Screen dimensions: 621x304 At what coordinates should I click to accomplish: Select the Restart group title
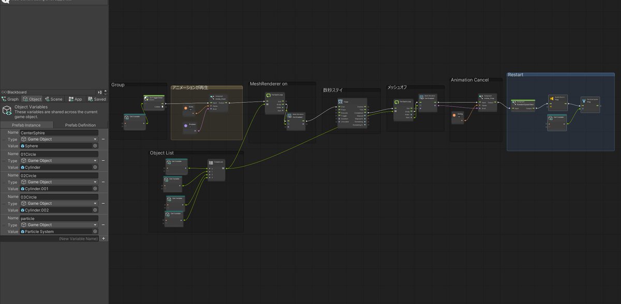tap(515, 75)
